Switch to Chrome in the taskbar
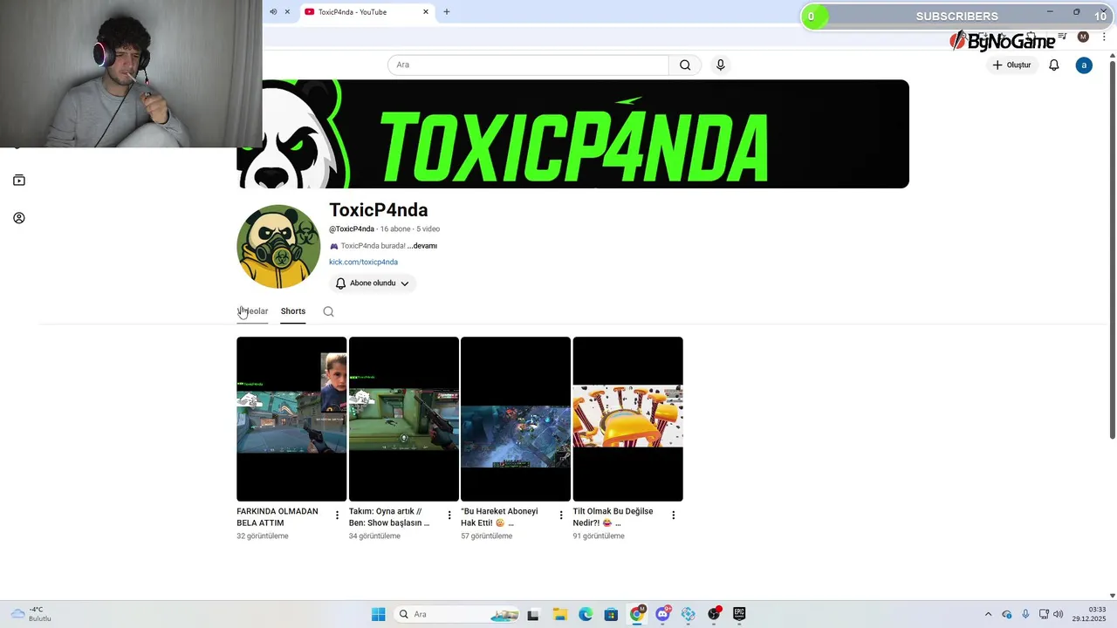 (637, 614)
